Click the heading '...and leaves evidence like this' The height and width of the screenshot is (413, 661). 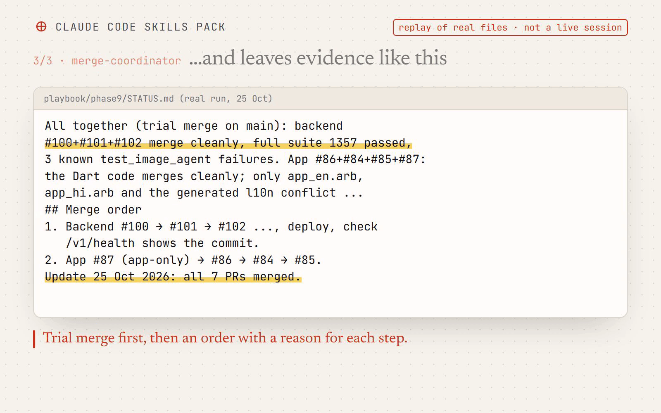pyautogui.click(x=318, y=58)
